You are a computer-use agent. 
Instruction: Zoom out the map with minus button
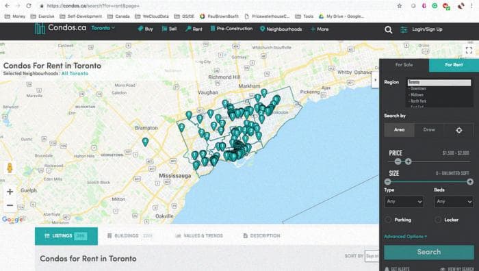tap(10, 205)
